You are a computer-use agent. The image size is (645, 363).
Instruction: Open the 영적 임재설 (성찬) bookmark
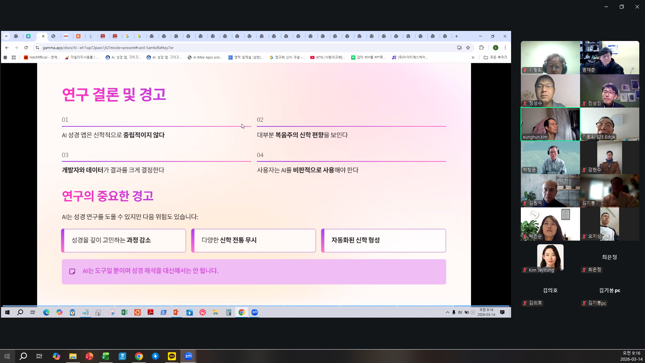tap(246, 57)
